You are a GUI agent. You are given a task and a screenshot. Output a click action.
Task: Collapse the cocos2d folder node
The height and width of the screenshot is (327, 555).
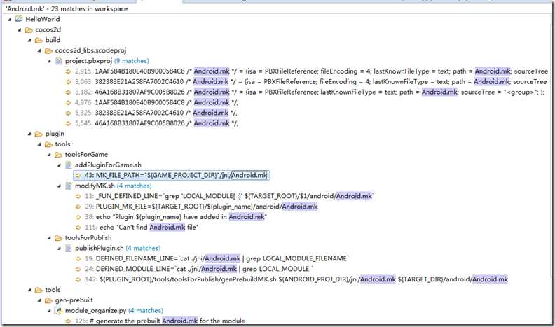click(x=20, y=29)
